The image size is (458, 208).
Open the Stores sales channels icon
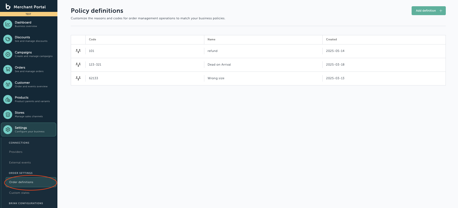point(8,115)
